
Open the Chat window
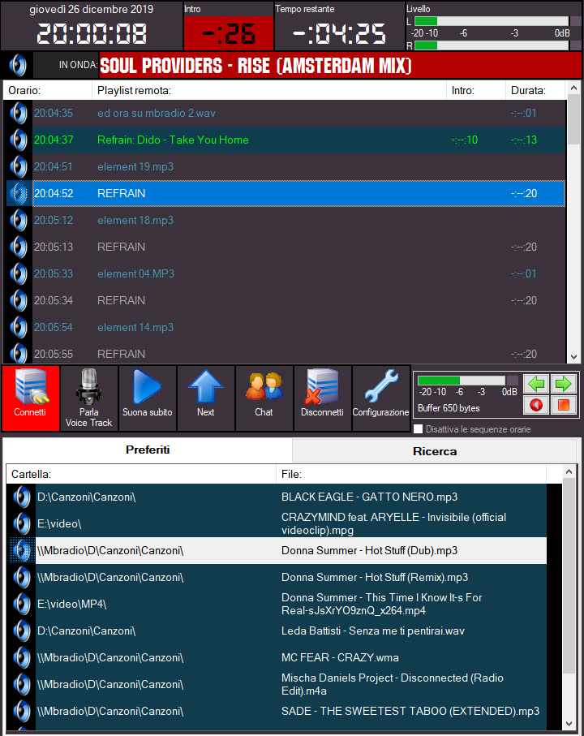(264, 398)
